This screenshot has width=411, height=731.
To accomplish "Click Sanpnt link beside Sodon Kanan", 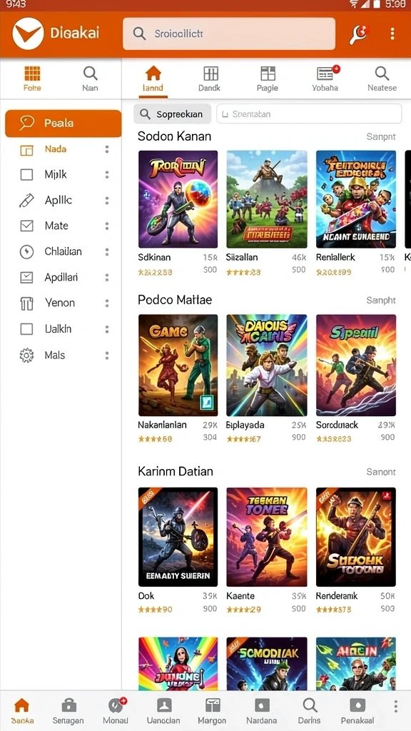I will (381, 136).
